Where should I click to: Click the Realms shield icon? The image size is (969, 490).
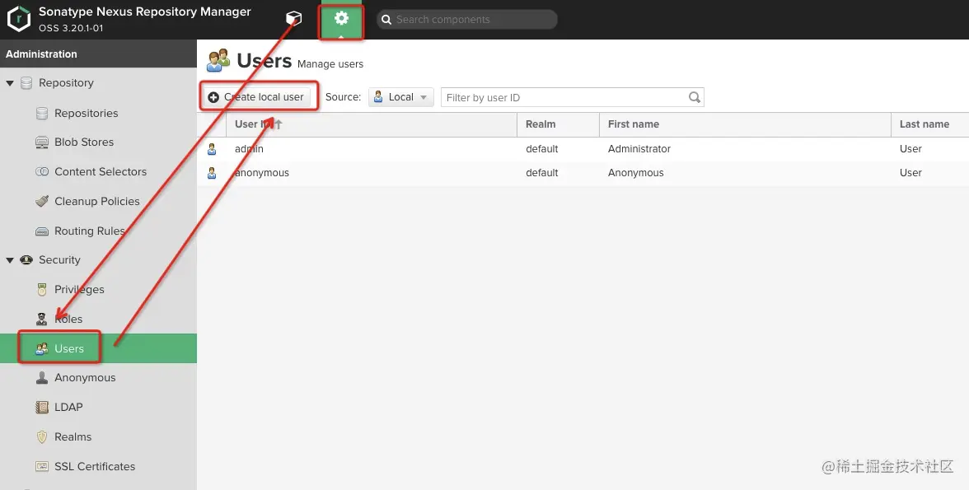(42, 436)
